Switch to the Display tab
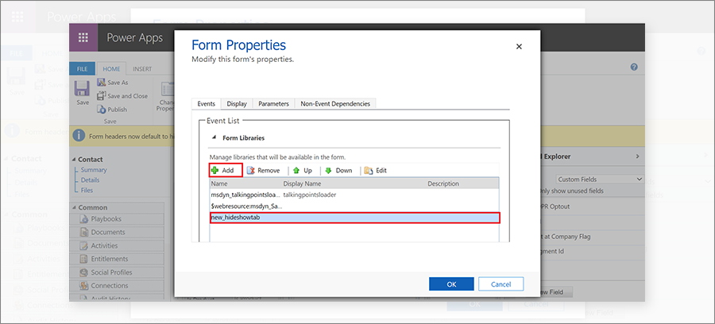Image resolution: width=715 pixels, height=324 pixels. click(x=237, y=104)
